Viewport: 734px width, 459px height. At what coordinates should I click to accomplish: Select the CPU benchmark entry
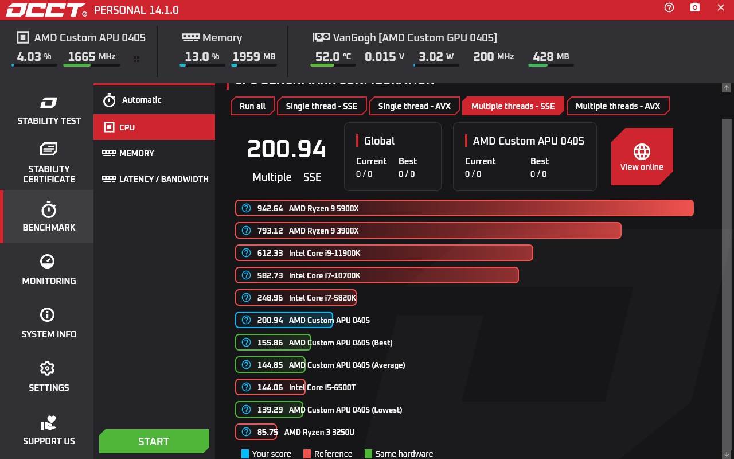click(x=154, y=127)
